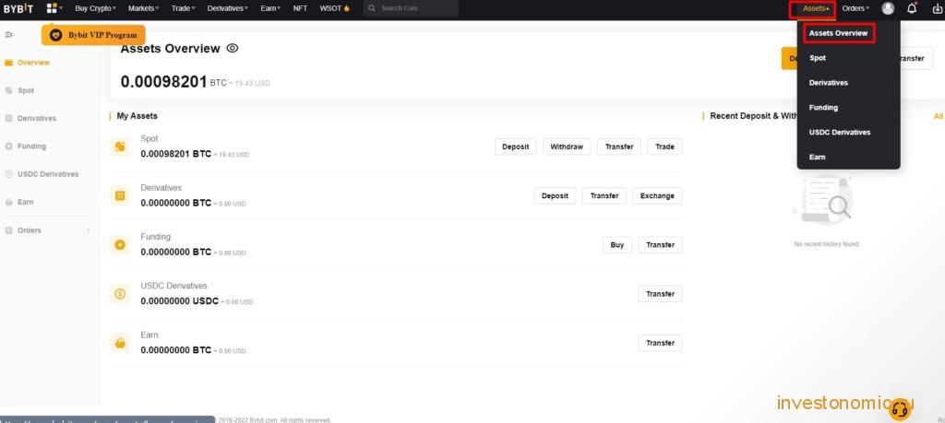Screen dimensions: 945x423
Task: Open the Earn dropdown in top bar
Action: pos(270,8)
